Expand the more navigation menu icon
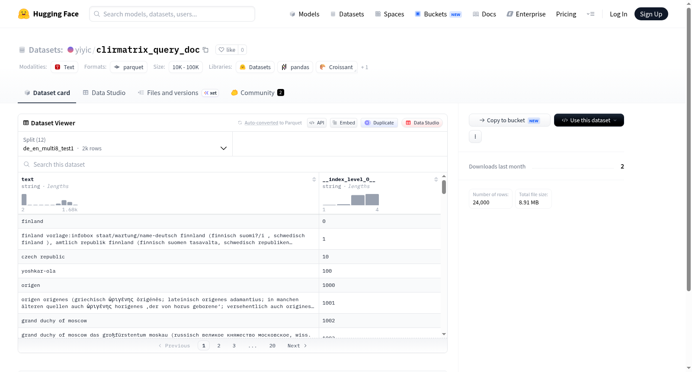 (590, 14)
